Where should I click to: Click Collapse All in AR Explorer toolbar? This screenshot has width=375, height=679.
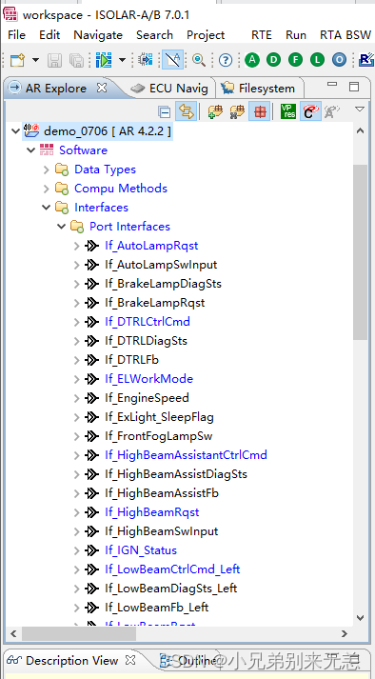(165, 112)
